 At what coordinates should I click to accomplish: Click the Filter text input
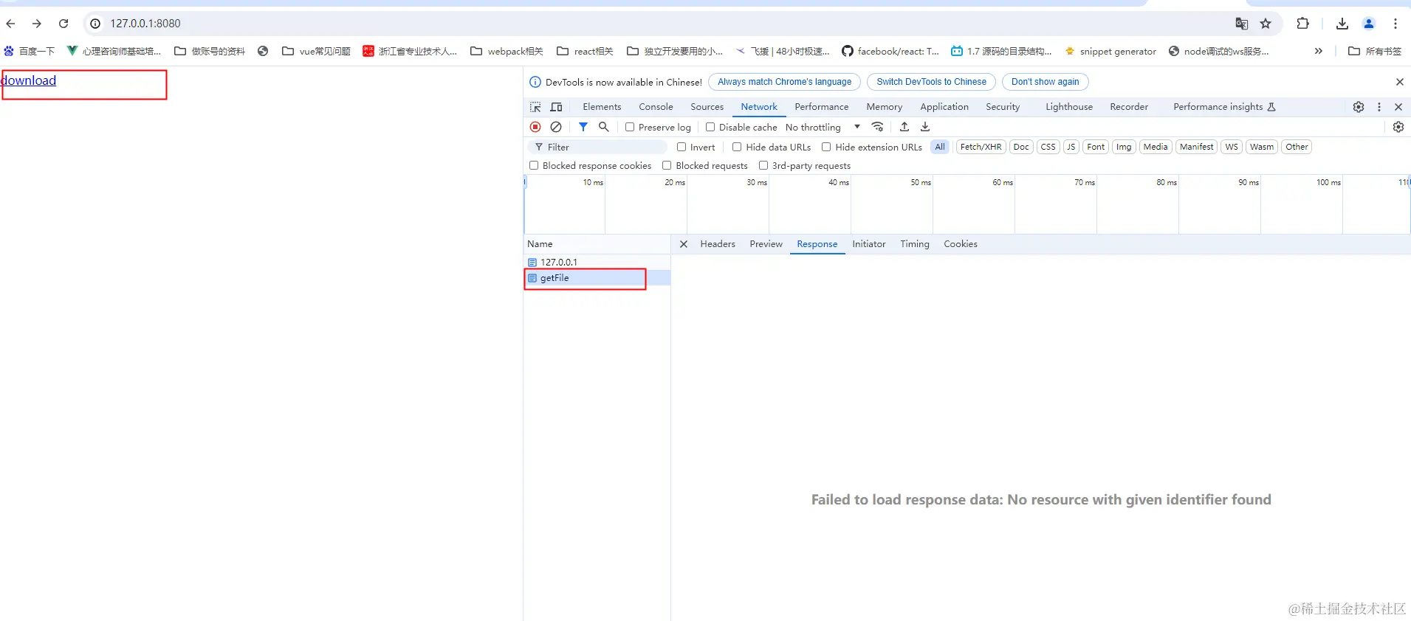(x=598, y=147)
